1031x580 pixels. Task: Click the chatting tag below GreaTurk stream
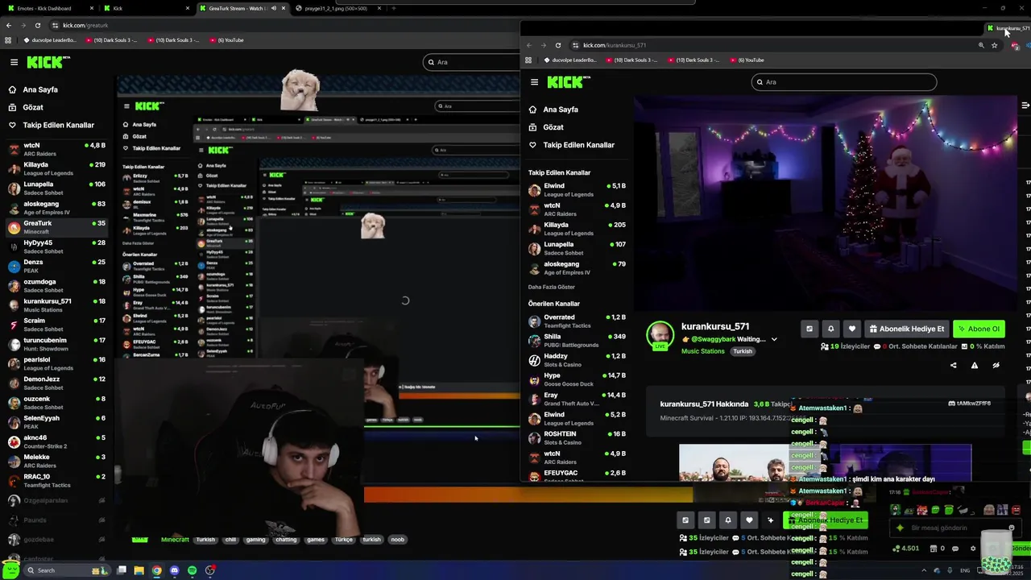(286, 540)
